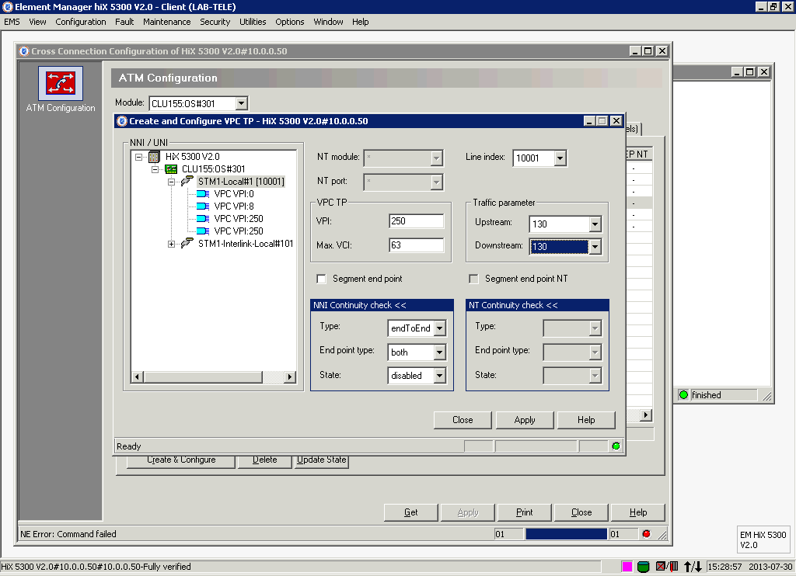
Task: Click the green finished indicator icon
Action: pyautogui.click(x=683, y=395)
